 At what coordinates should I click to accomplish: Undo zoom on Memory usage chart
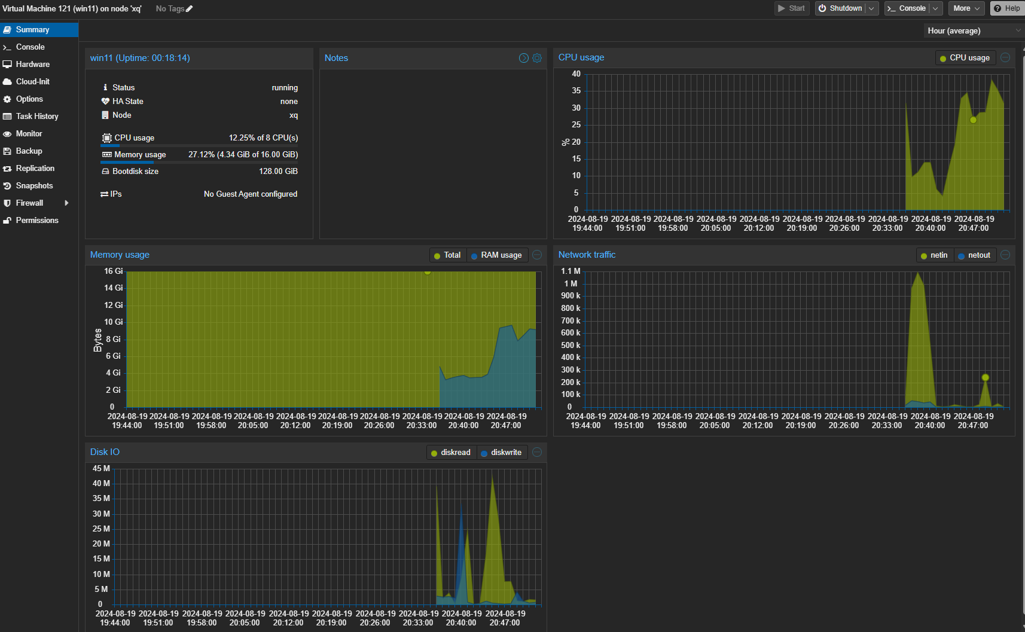click(x=537, y=255)
